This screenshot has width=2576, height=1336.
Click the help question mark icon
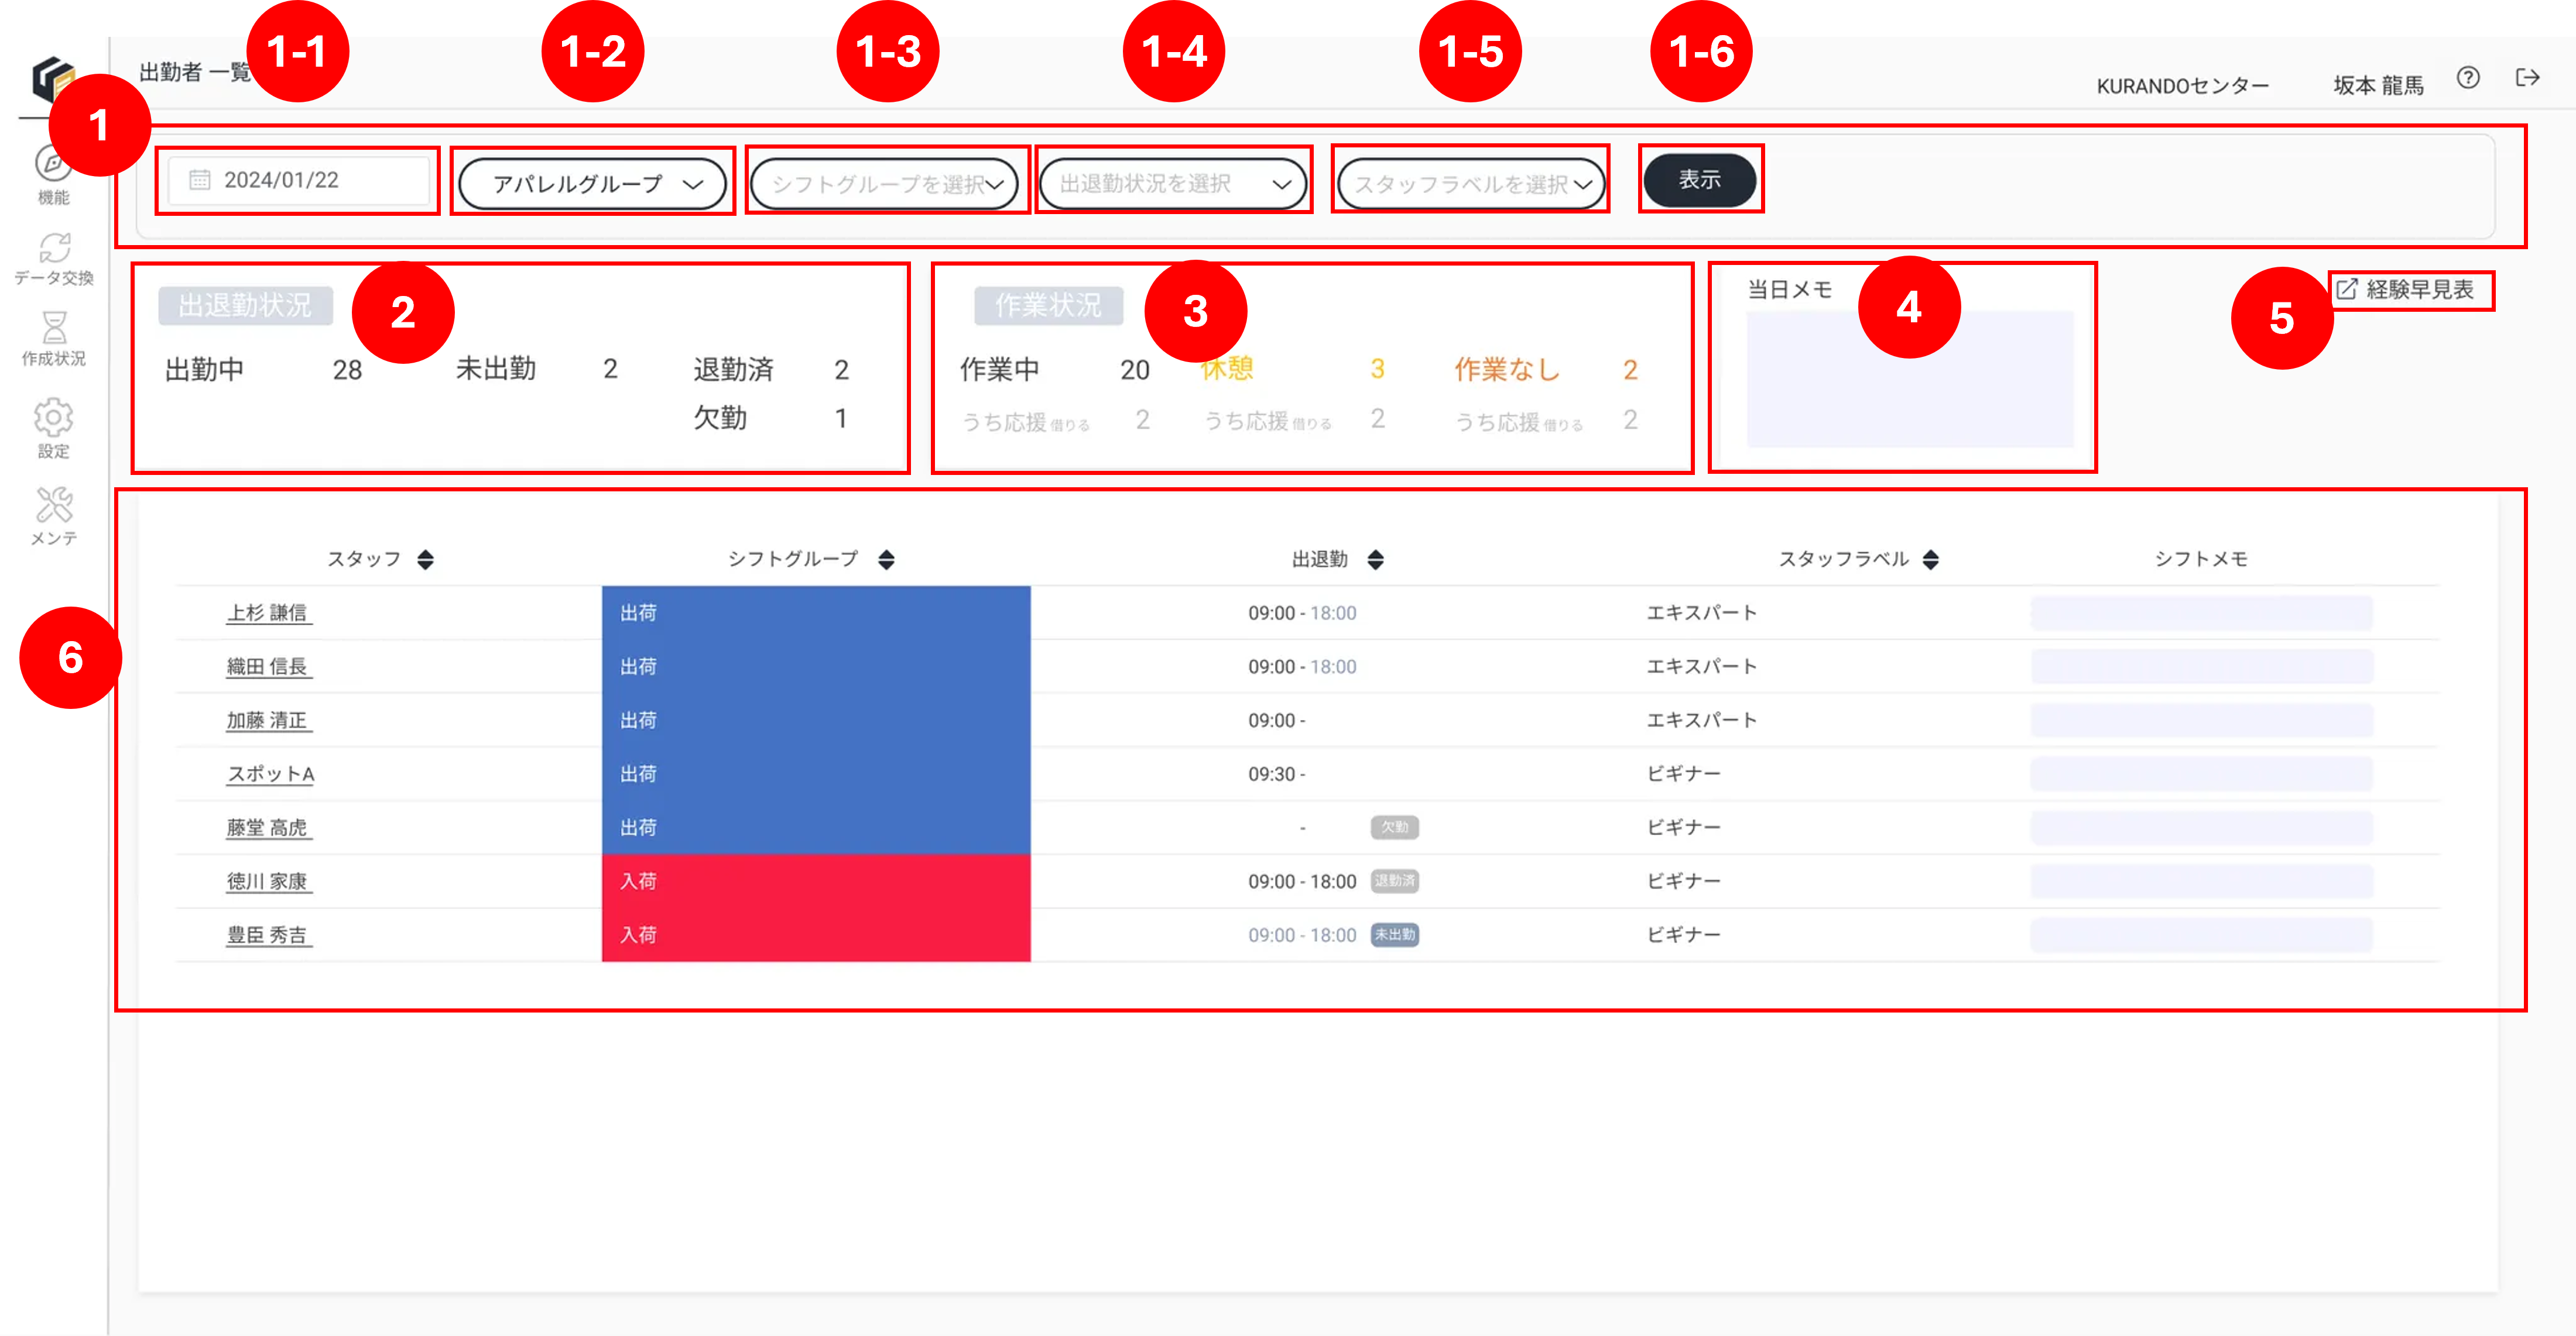coord(2467,78)
